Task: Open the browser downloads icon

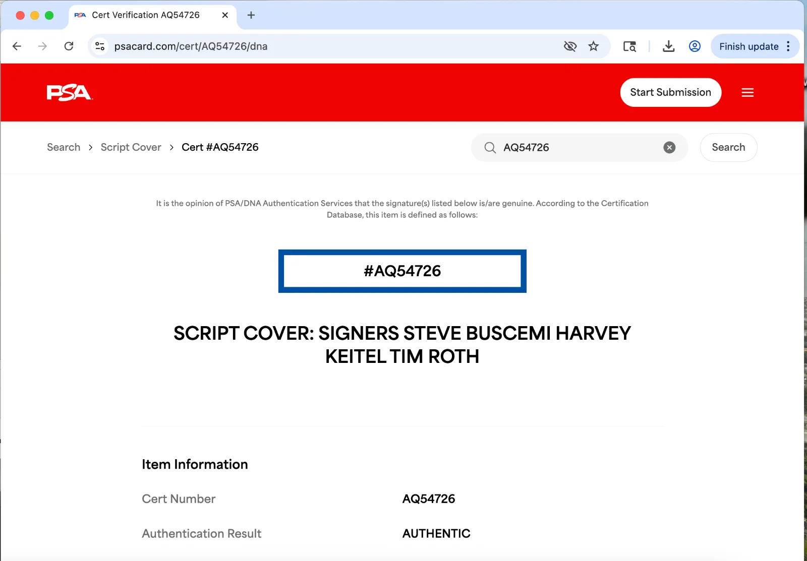Action: pyautogui.click(x=669, y=46)
